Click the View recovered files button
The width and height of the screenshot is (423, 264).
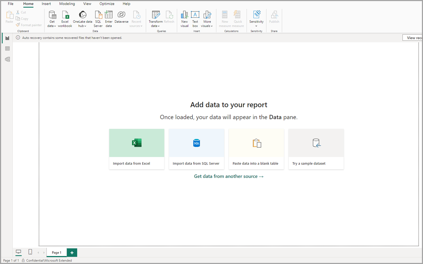coord(412,38)
